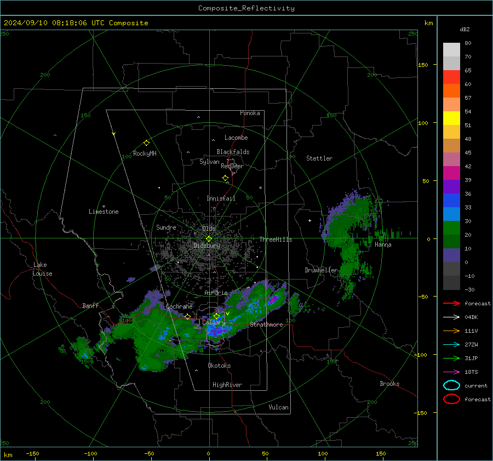
Task: Pick the bright yellow 51-54 dBZ swatch
Action: click(451, 118)
